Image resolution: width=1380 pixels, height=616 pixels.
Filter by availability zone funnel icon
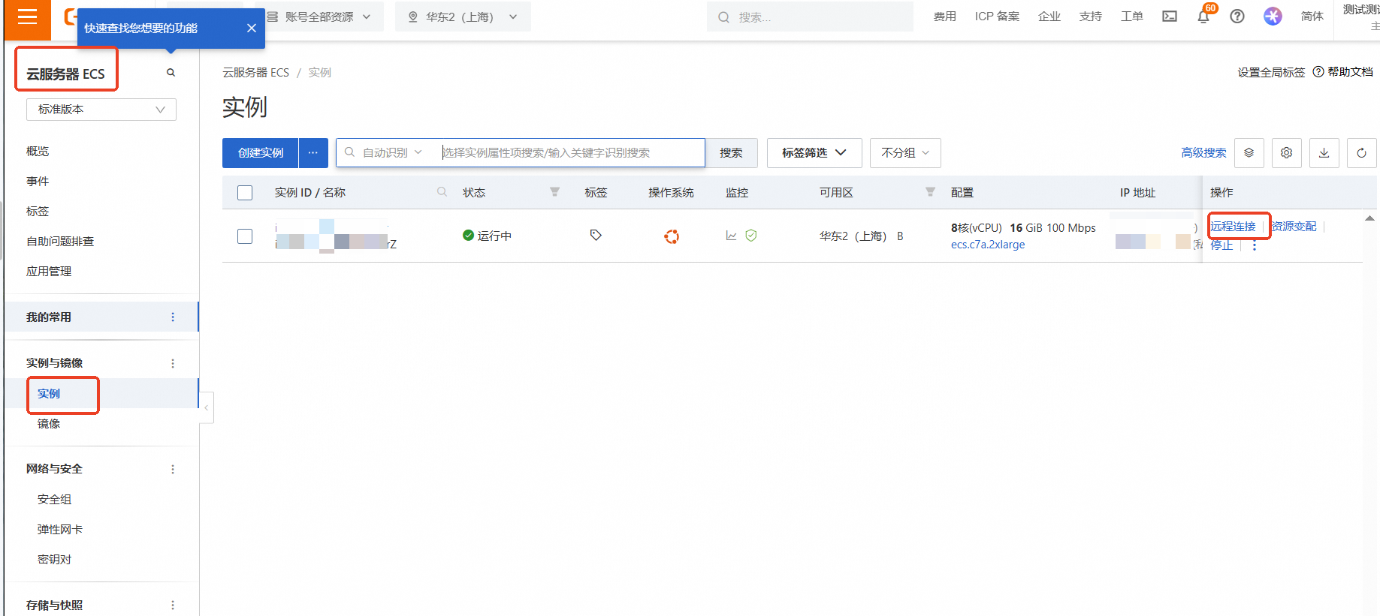(x=930, y=192)
